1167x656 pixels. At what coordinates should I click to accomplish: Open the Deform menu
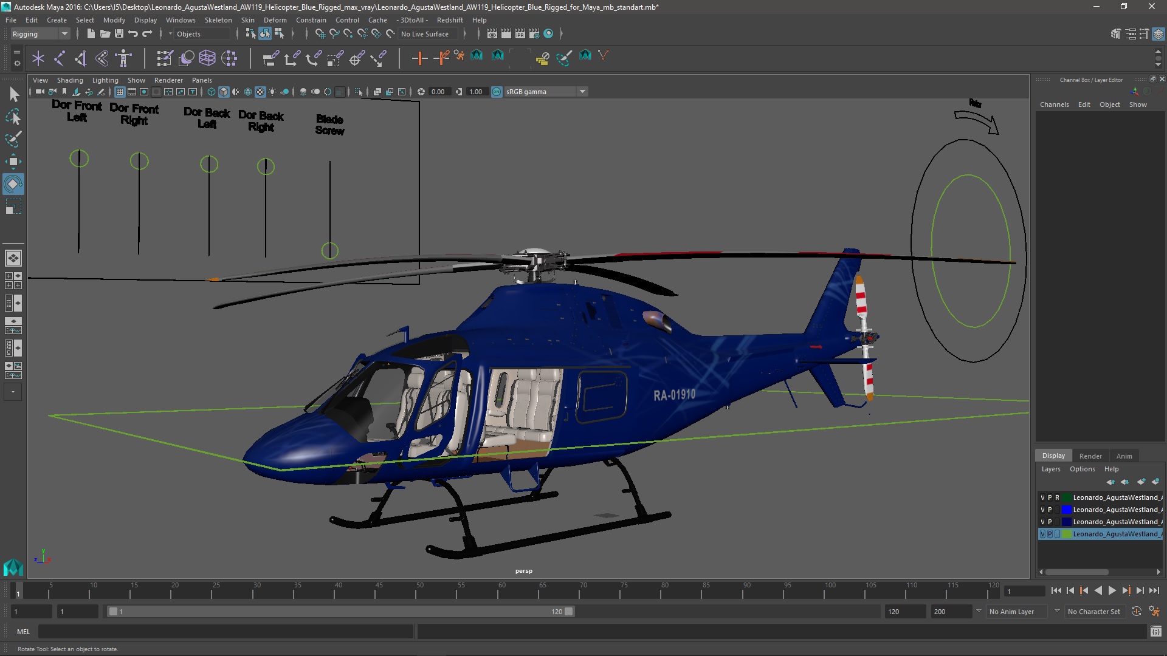tap(275, 20)
